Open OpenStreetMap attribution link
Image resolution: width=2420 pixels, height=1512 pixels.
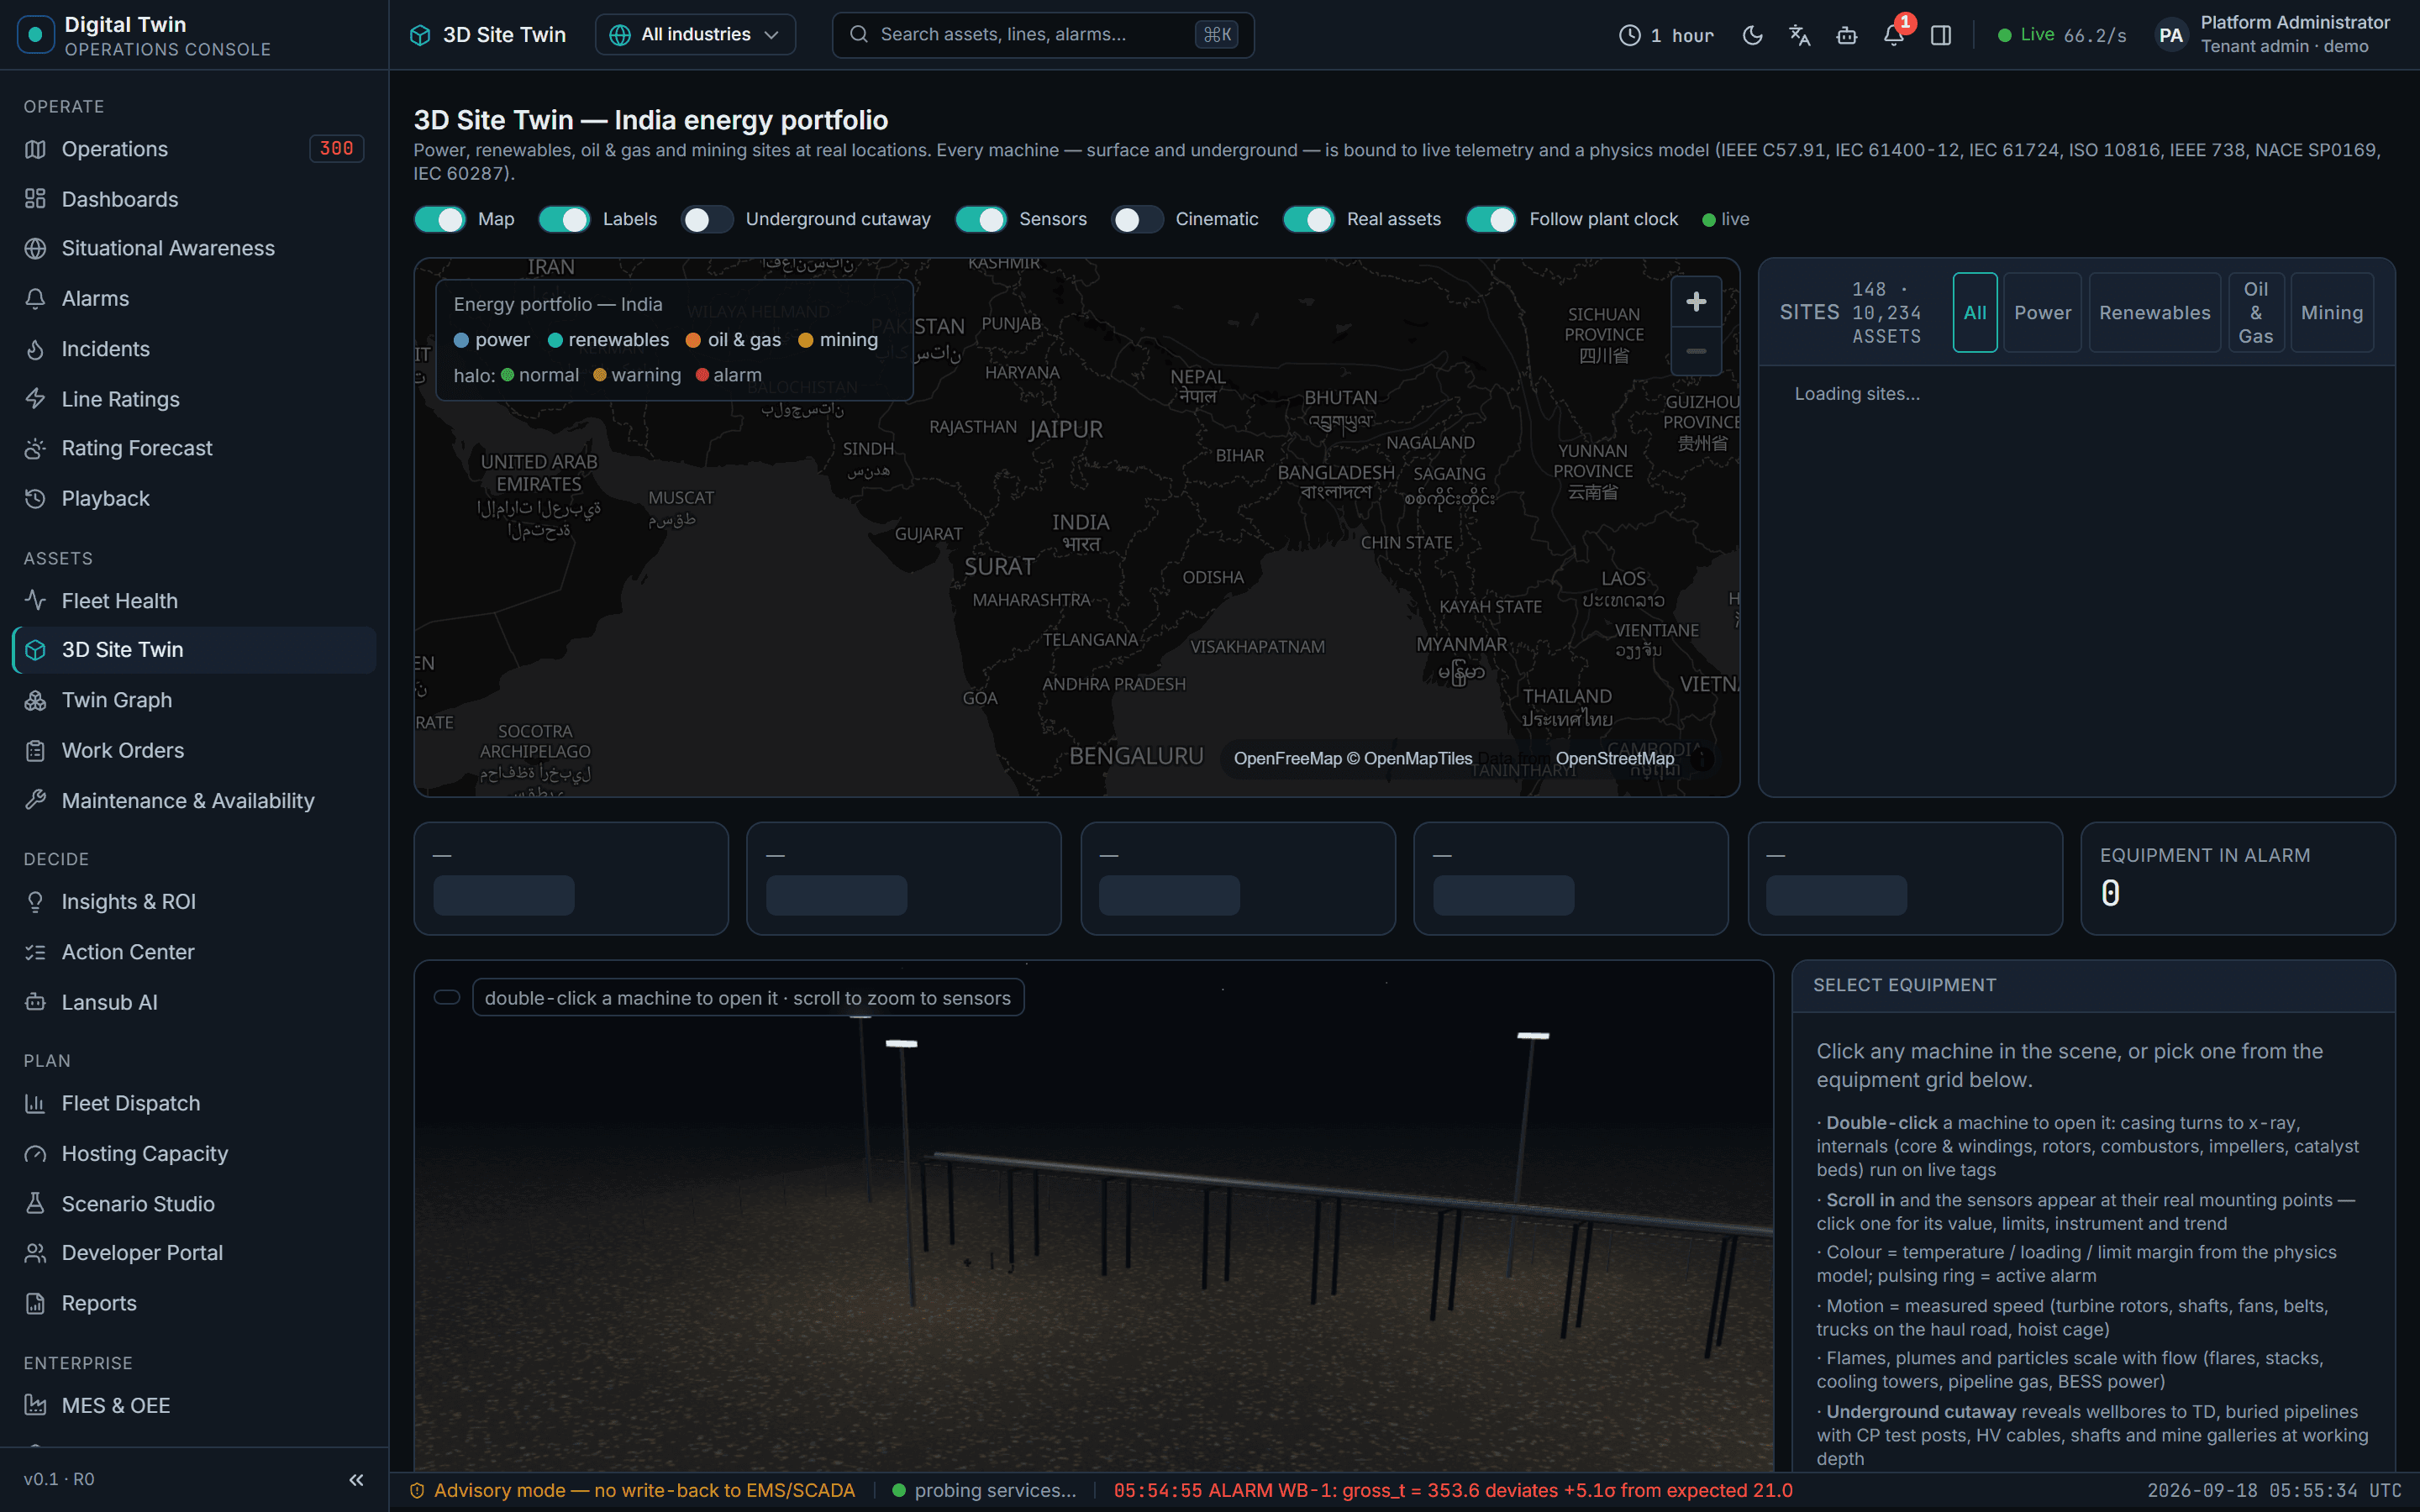point(1614,758)
